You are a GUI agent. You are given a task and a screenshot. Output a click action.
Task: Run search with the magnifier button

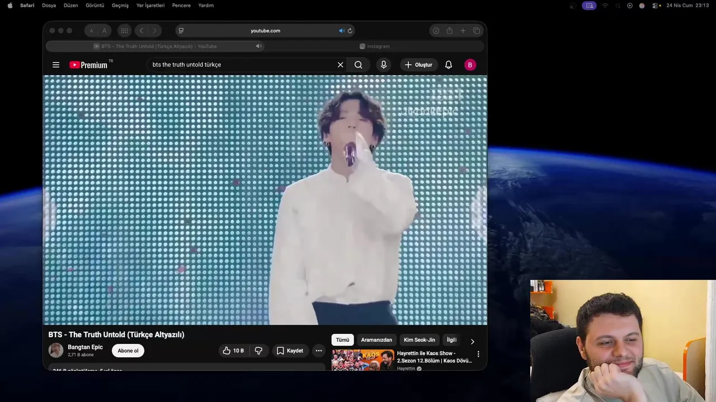tap(359, 65)
